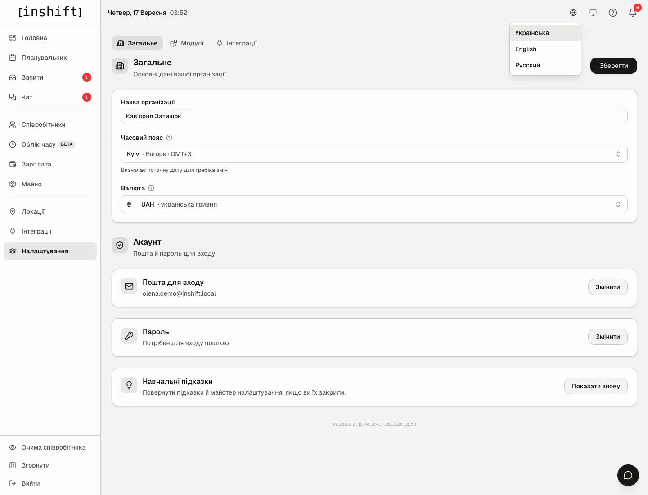Expand the Часовий пояс Kyiv dropdown
This screenshot has height=495, width=648.
coord(374,154)
